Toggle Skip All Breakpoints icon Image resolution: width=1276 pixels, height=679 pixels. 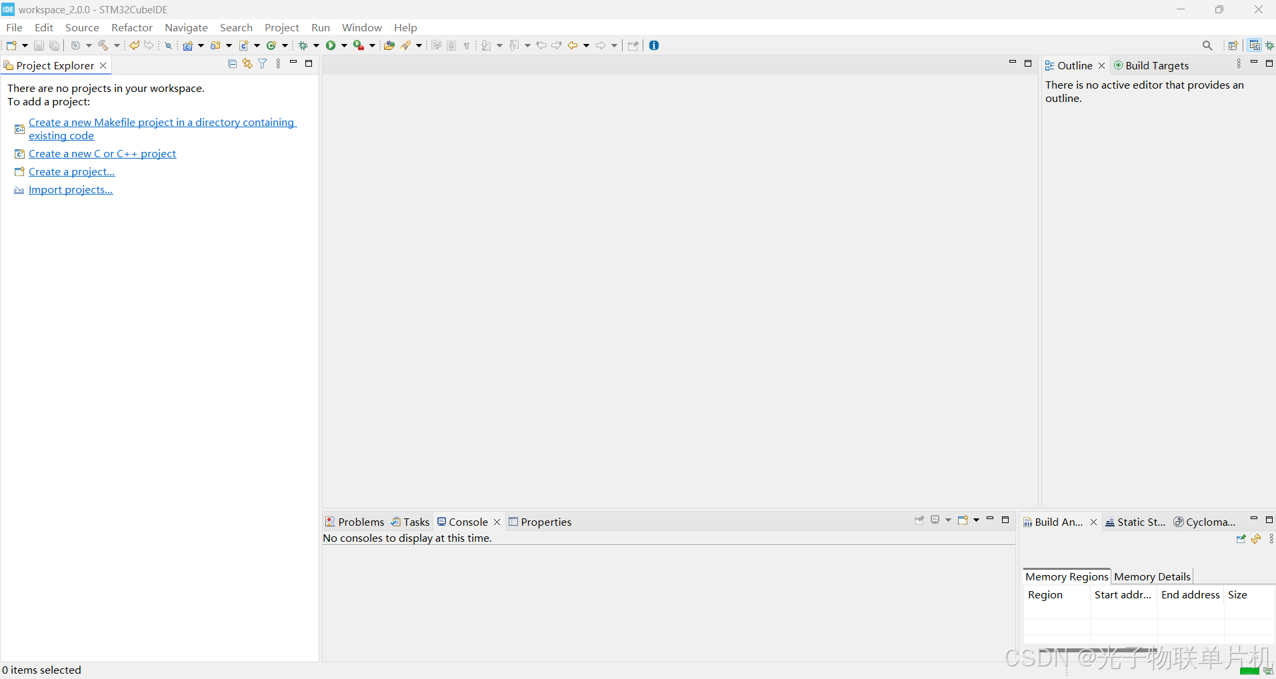pyautogui.click(x=168, y=45)
